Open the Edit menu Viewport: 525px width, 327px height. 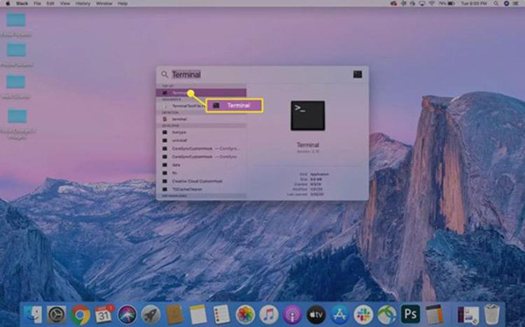[x=50, y=3]
